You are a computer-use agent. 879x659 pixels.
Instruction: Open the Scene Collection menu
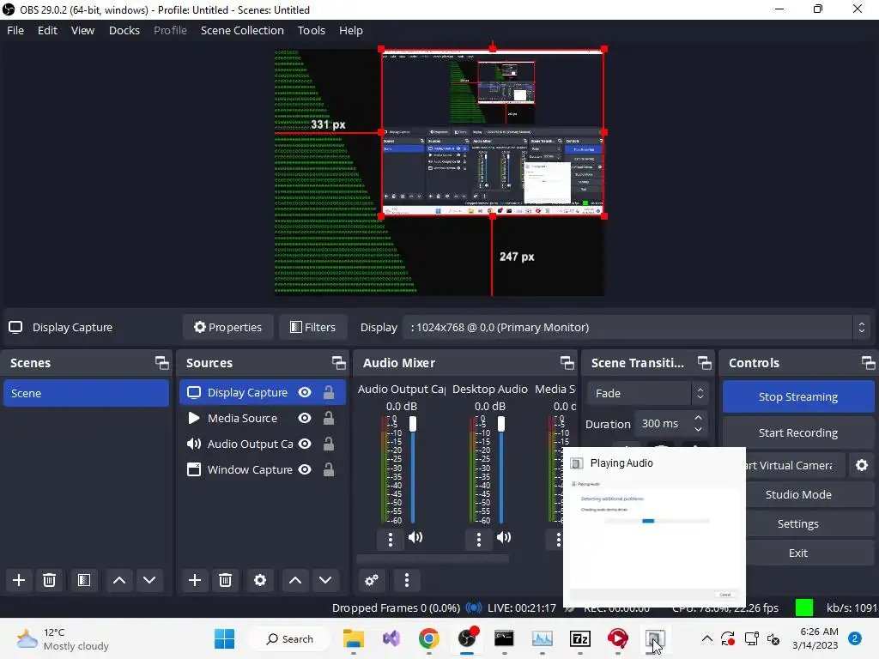point(242,30)
